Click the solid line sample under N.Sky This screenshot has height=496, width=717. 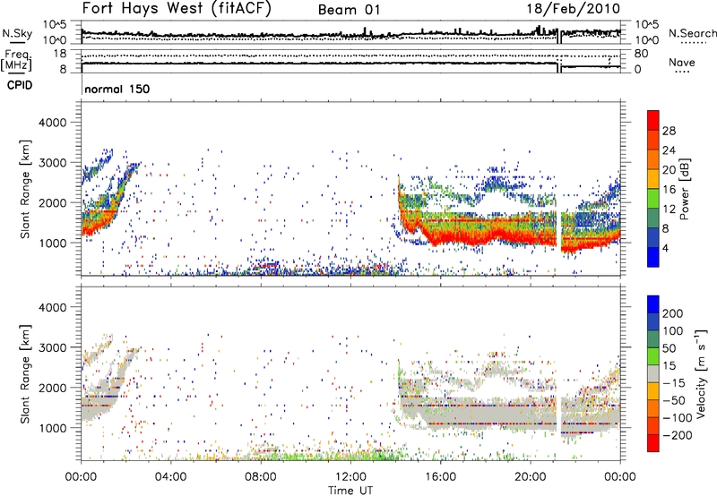17,42
